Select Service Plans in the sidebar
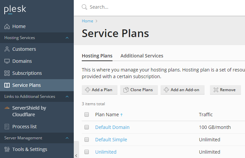The image size is (245, 158). click(37, 85)
